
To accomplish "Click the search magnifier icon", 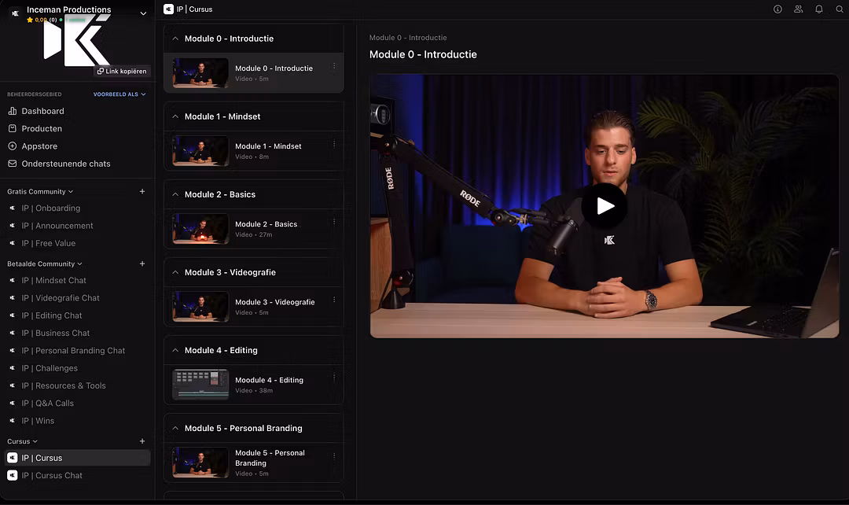I will click(839, 9).
